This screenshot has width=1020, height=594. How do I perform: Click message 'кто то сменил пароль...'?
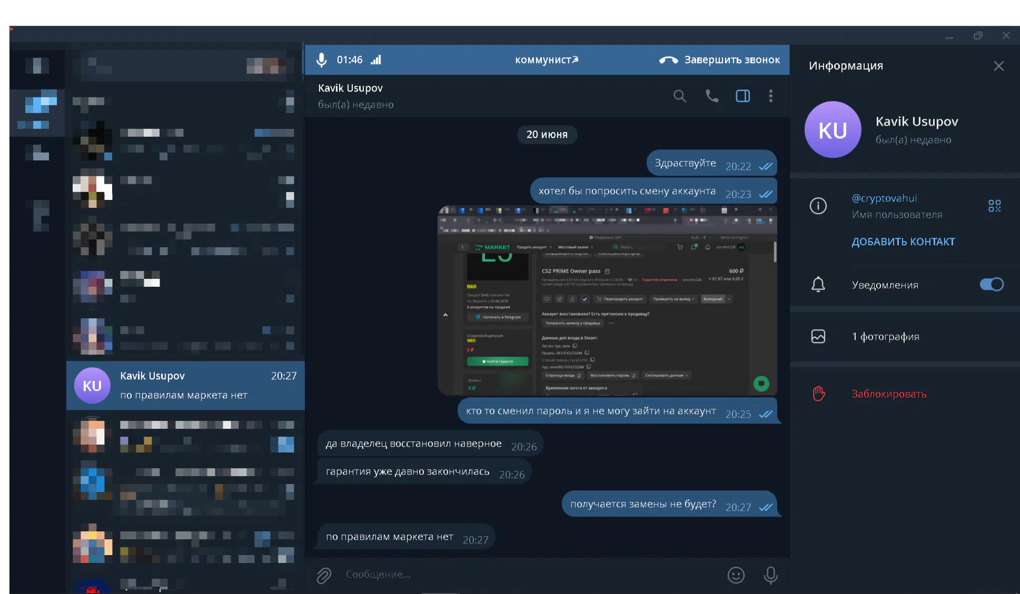(x=617, y=411)
